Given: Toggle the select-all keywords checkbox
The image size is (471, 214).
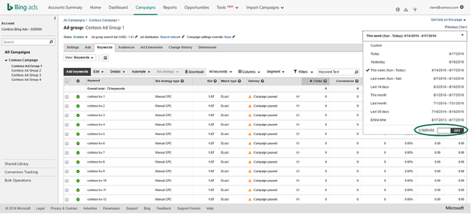Looking at the screenshot, I should (x=67, y=81).
